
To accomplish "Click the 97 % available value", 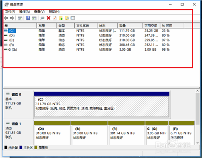I will (166, 40).
